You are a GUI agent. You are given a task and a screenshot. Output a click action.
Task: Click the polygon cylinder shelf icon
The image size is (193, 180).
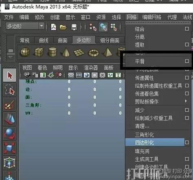[53, 52]
